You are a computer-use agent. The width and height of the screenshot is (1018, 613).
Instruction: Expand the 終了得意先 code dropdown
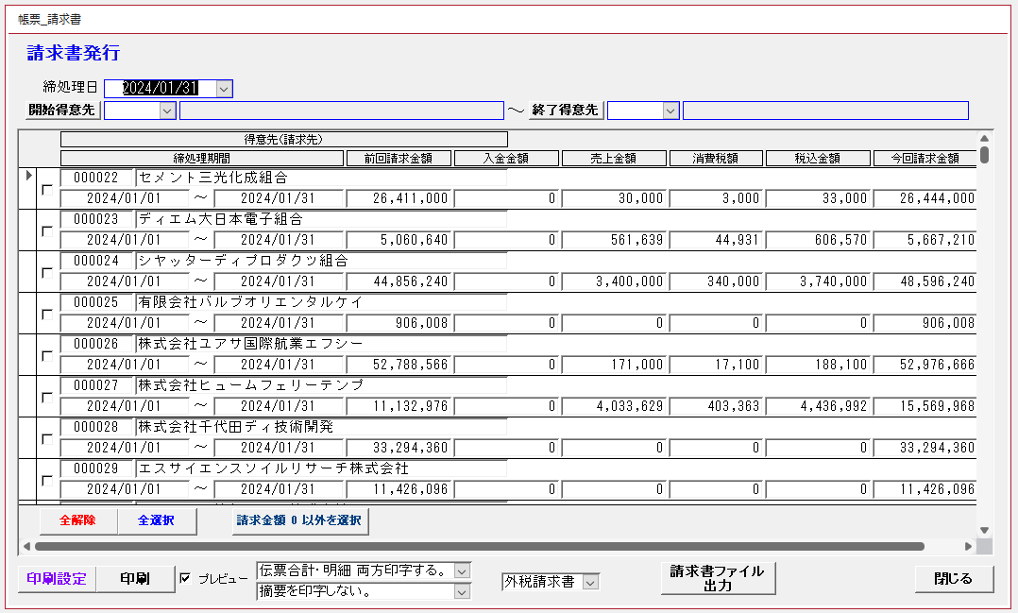click(x=670, y=111)
